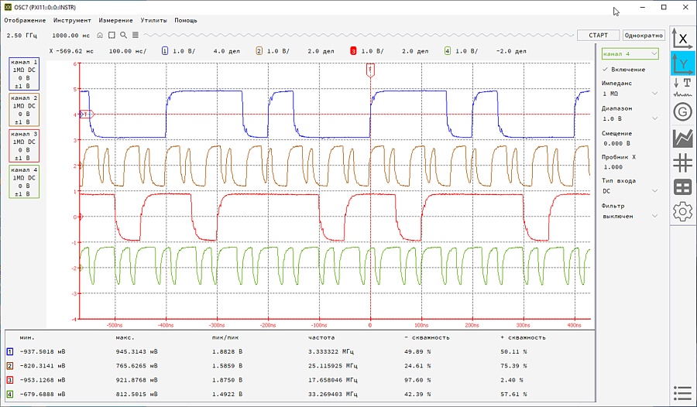This screenshot has height=407, width=697.
Task: Toggle channel 1 blue indicator in header
Action: coord(164,51)
